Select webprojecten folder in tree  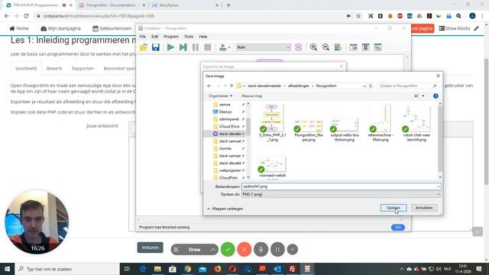click(x=230, y=170)
